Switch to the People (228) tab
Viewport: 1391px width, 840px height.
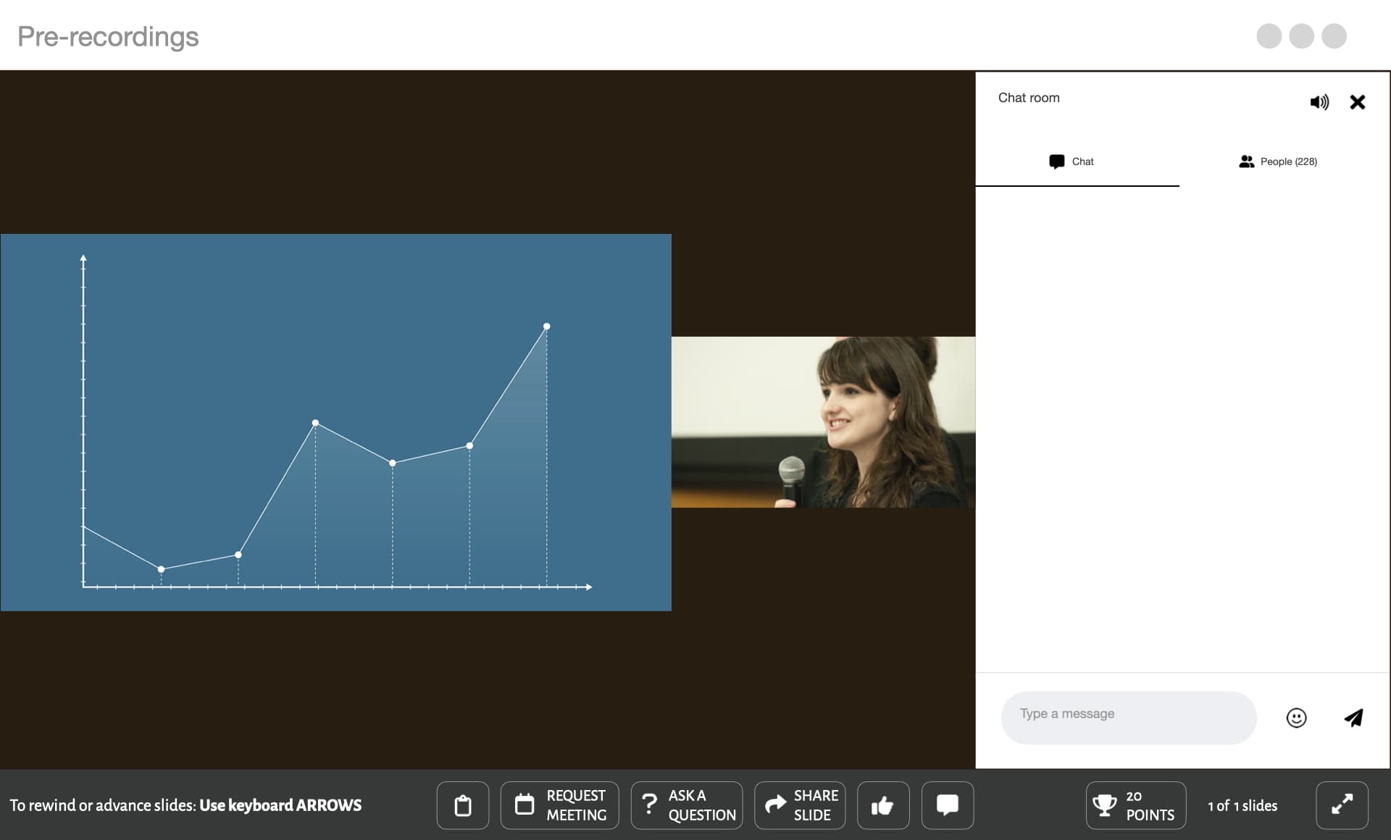tap(1279, 161)
